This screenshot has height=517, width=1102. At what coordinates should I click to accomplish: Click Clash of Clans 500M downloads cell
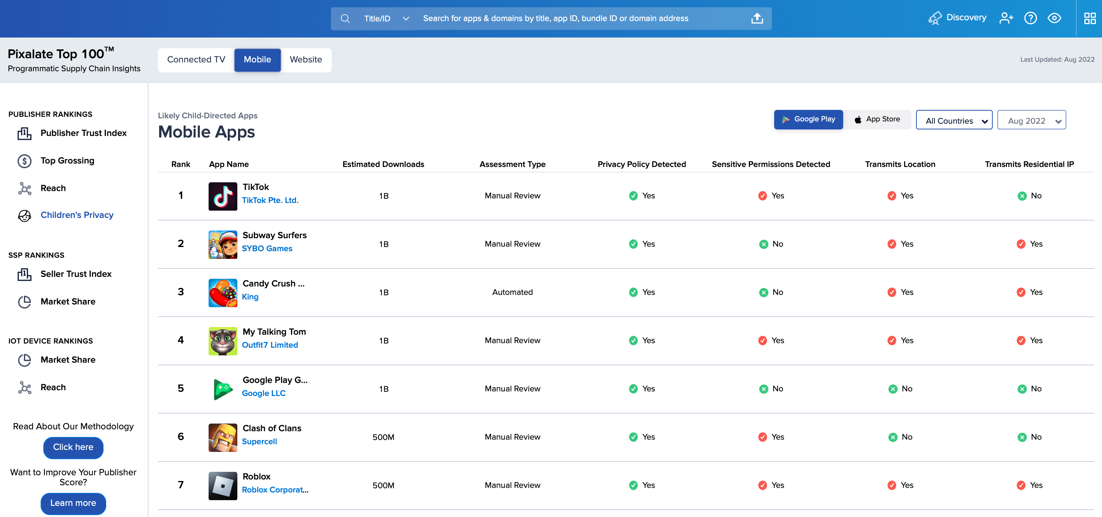point(383,437)
